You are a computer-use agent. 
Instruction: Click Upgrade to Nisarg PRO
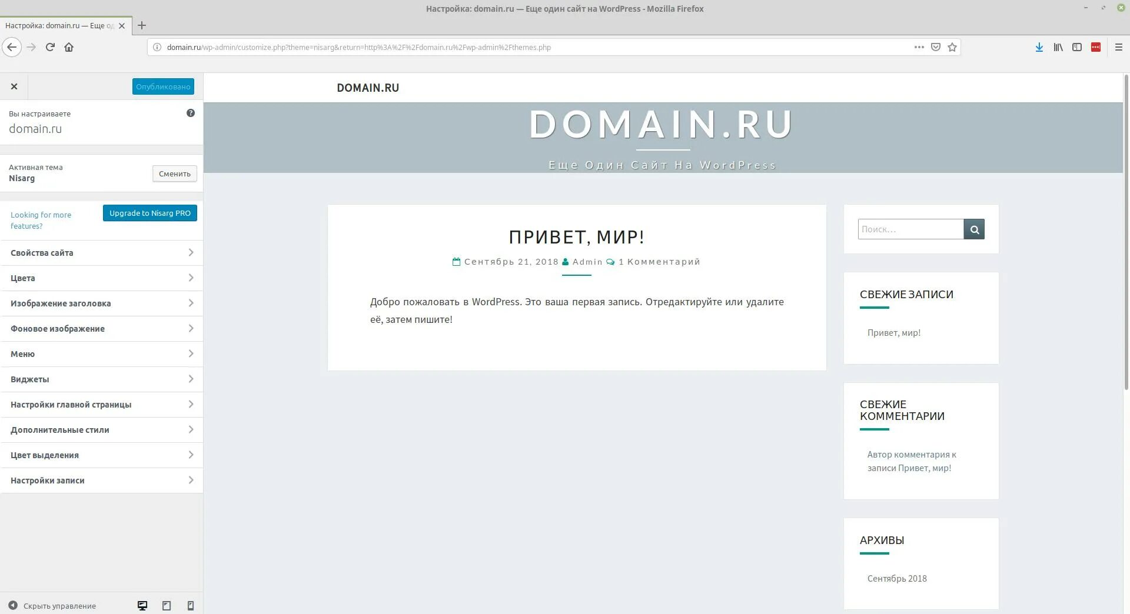click(150, 213)
